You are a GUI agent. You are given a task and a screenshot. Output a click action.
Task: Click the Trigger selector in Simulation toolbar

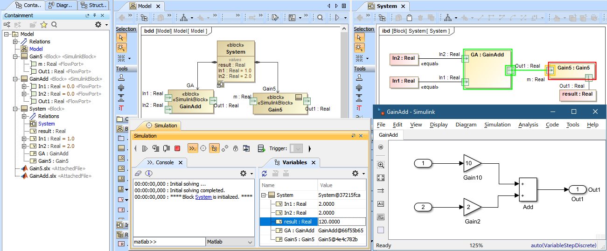296,148
